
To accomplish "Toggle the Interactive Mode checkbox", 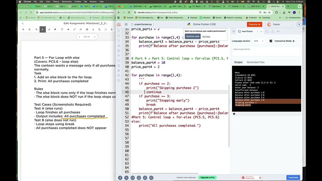I will [271, 41].
